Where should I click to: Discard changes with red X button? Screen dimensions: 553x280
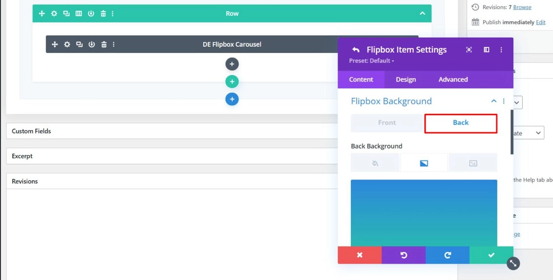(360, 255)
